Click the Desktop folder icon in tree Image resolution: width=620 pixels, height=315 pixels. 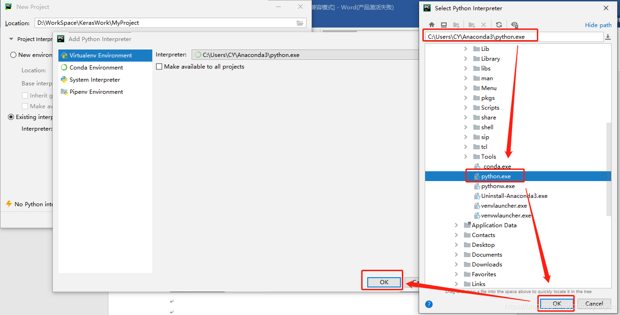click(x=467, y=245)
